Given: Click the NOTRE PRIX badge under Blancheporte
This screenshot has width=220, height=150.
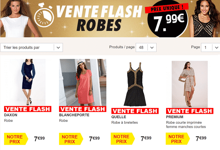Looking at the screenshot, I should click(71, 139).
